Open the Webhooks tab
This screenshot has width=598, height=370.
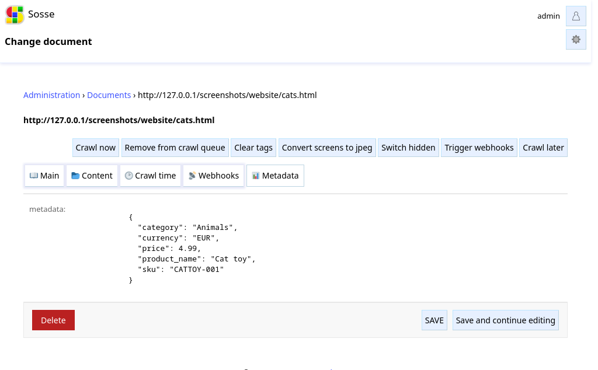click(214, 176)
